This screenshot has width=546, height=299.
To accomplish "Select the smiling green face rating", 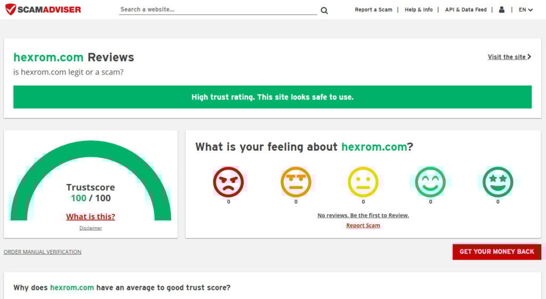I will click(x=430, y=182).
